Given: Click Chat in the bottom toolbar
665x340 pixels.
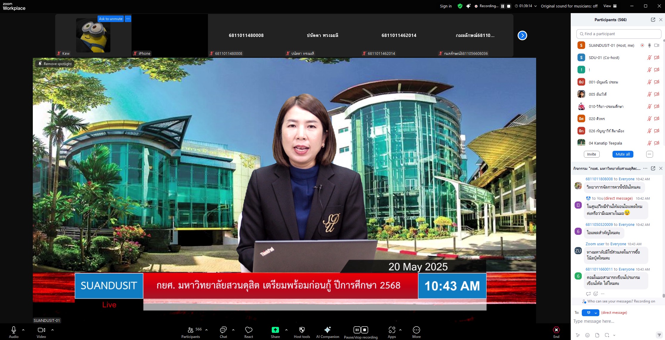Looking at the screenshot, I should tap(223, 332).
